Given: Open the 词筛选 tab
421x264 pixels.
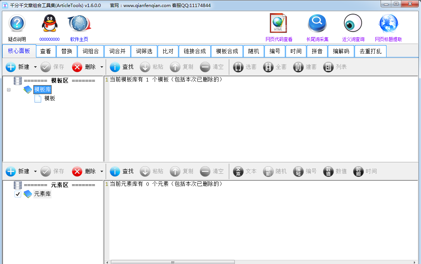Looking at the screenshot, I should [x=144, y=51].
